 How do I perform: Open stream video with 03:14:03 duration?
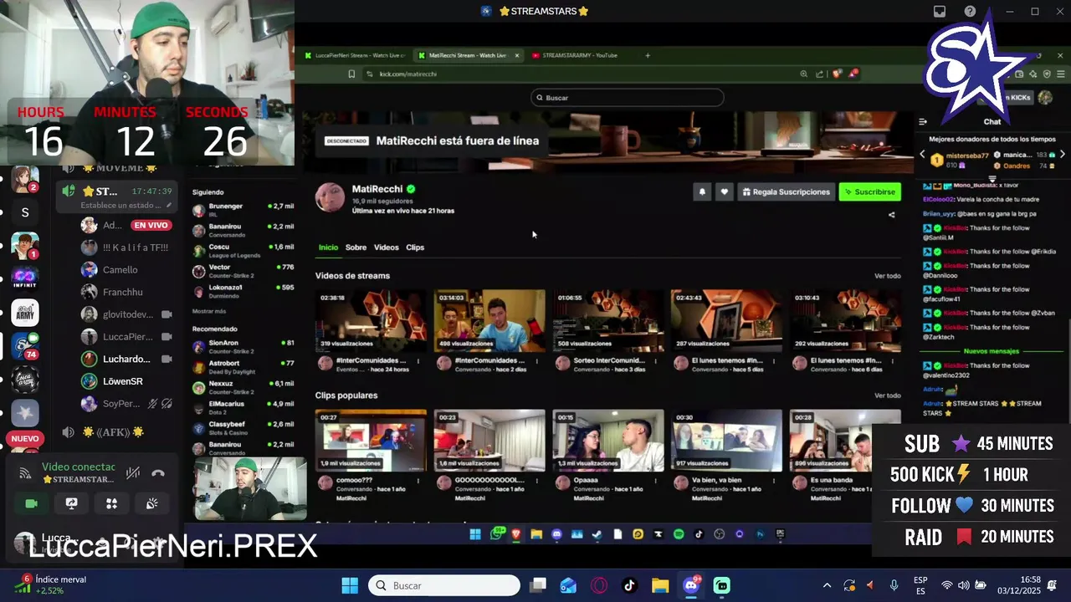click(489, 320)
